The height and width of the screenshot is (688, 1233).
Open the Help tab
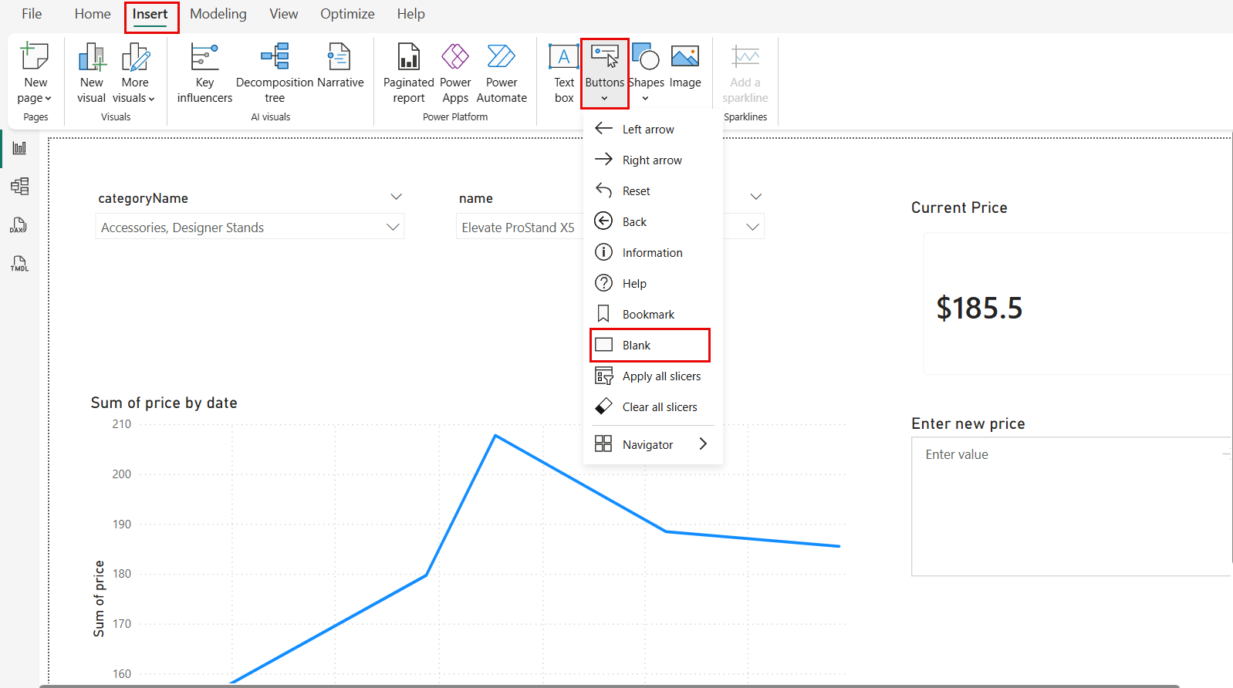(411, 14)
